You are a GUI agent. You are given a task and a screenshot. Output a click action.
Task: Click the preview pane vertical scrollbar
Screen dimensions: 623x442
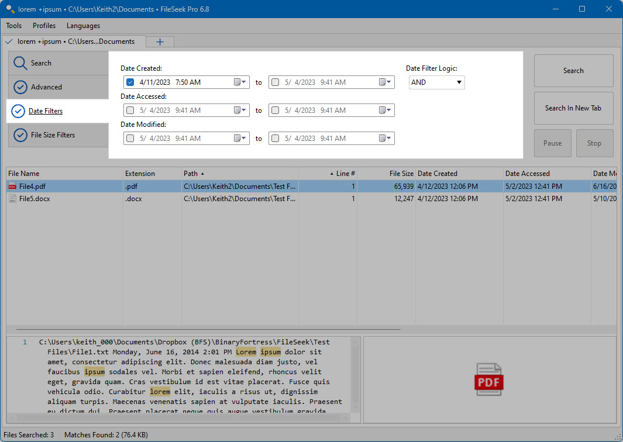point(356,375)
